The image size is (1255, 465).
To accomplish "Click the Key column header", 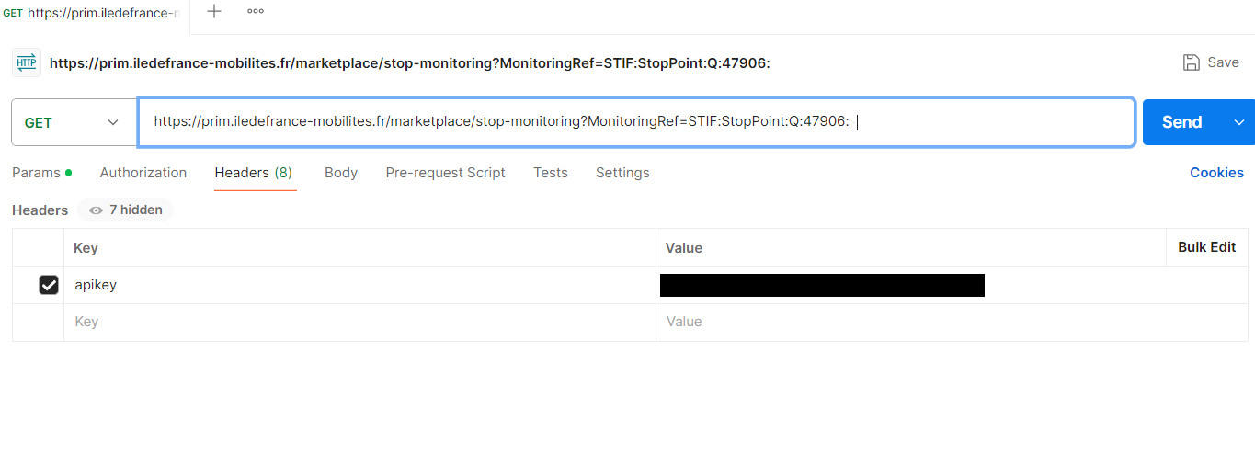I will (x=359, y=248).
